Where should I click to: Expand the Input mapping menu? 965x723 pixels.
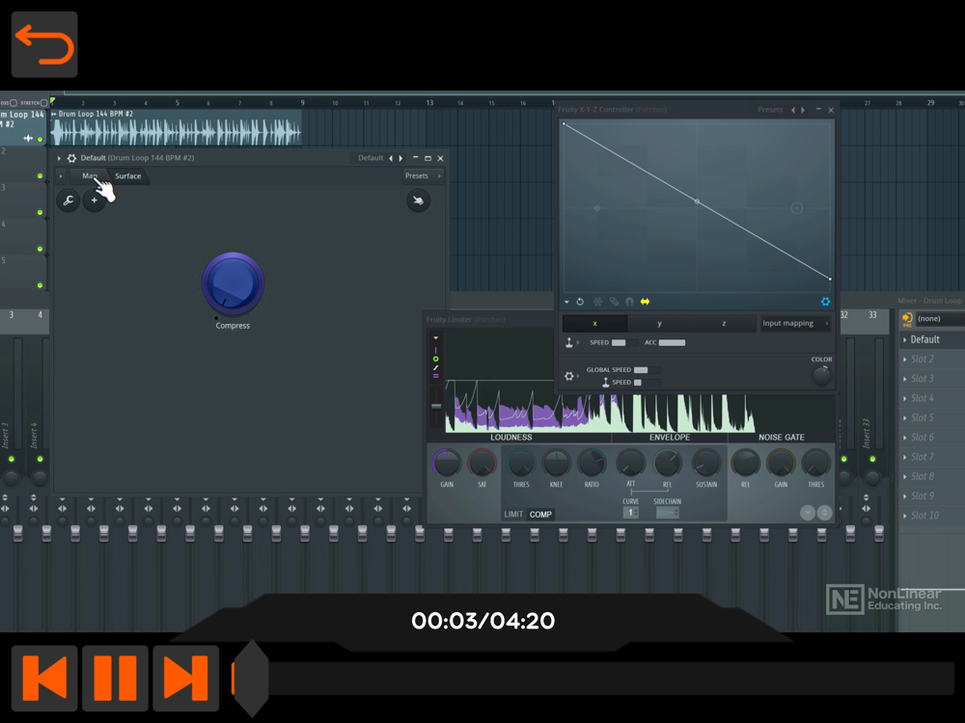[795, 324]
